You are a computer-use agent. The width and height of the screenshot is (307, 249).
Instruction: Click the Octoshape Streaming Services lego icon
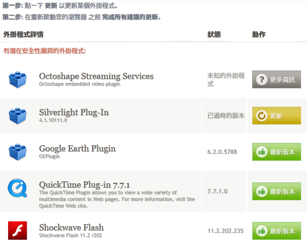tap(18, 80)
